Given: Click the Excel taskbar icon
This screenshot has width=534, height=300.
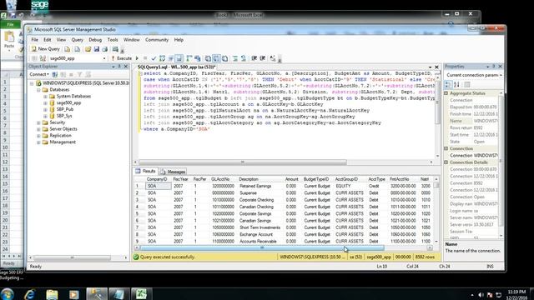Looking at the screenshot, I should coord(141,294).
